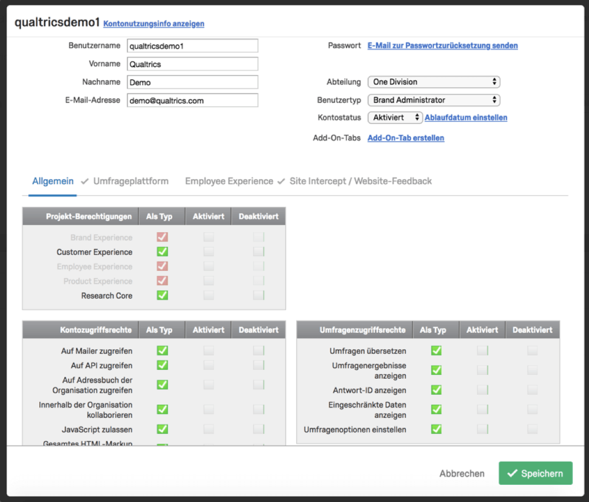The height and width of the screenshot is (502, 589).
Task: Toggle 'Als Typ' for Innerhalb der Organisation kollaborieren
Action: 162,410
